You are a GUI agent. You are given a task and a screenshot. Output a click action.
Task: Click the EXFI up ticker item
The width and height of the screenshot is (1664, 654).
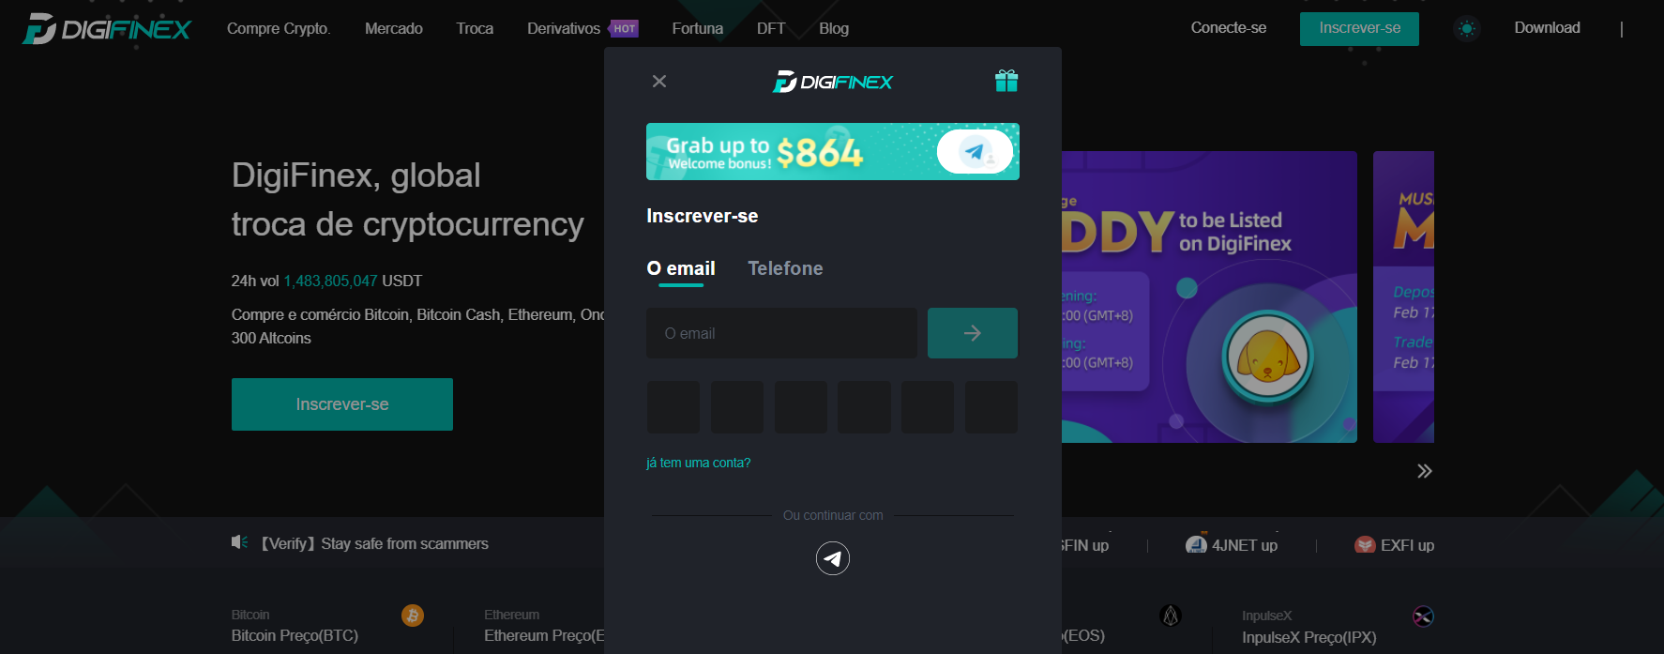[x=1395, y=545]
